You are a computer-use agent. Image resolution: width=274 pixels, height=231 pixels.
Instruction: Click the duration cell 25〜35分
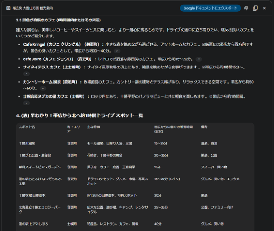[161, 207]
